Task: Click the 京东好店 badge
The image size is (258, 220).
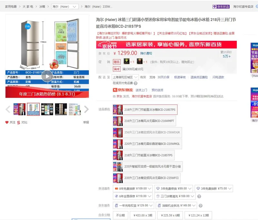Action: click(221, 7)
